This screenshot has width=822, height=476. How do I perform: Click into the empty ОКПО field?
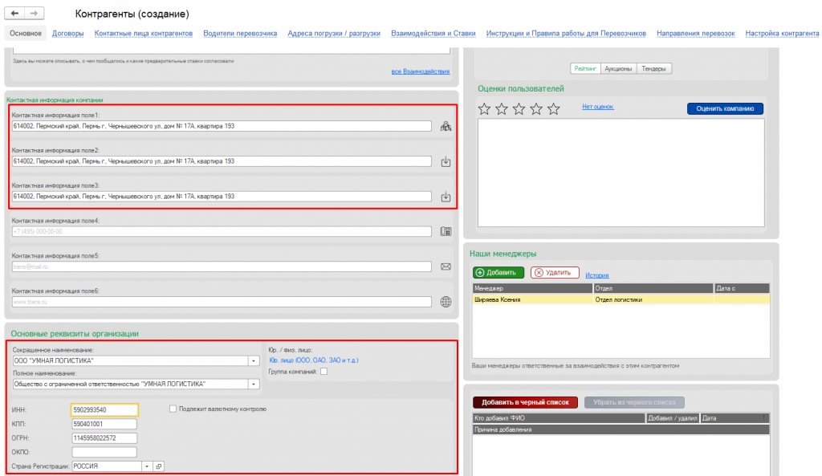pos(104,452)
